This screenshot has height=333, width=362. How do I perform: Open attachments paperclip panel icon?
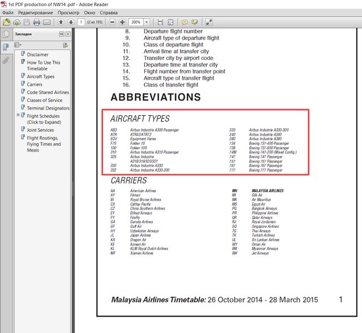(x=6, y=60)
